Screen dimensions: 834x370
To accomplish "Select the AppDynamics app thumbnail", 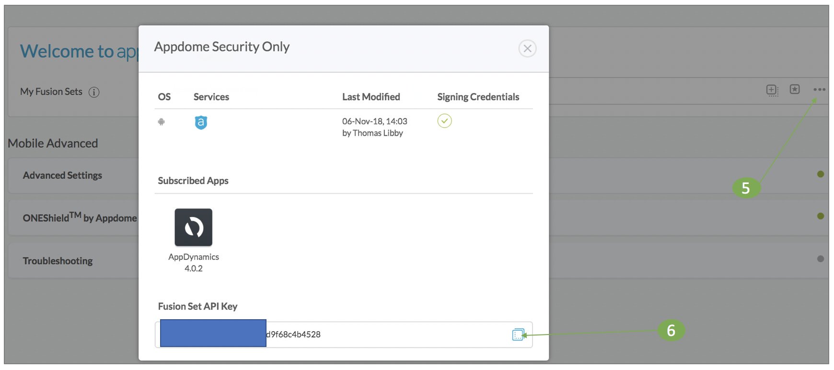I will [194, 227].
